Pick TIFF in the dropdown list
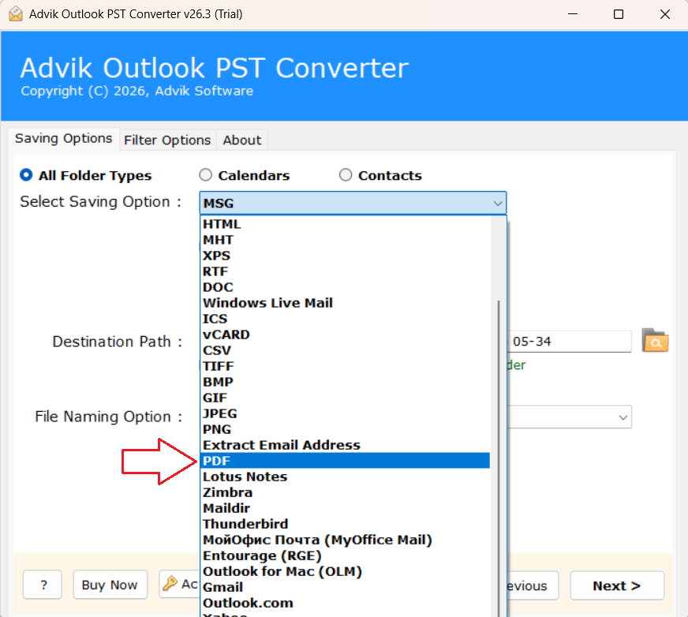 [345, 366]
